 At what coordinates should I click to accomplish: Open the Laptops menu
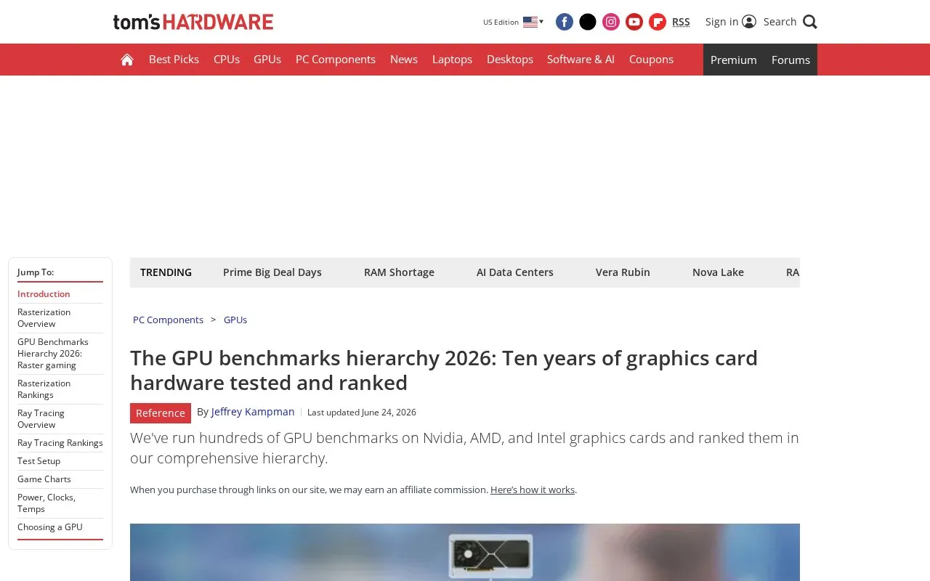click(452, 60)
